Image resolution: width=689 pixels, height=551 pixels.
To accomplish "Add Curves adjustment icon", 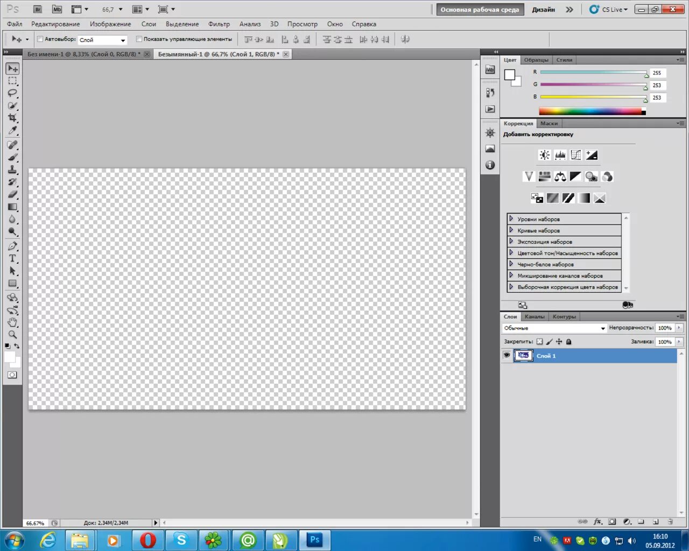I will [x=576, y=155].
